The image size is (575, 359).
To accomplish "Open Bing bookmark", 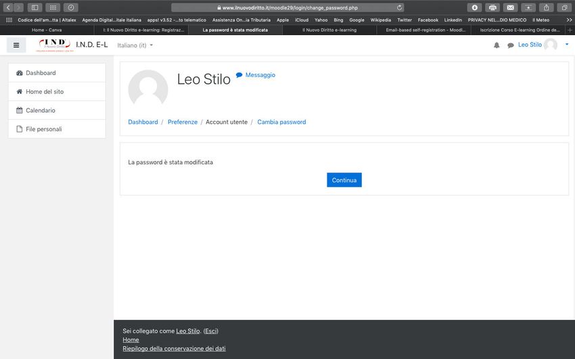I will click(x=338, y=20).
